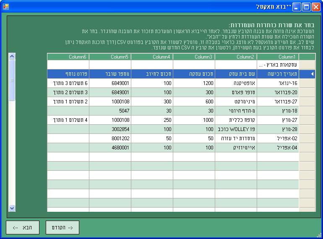Click amount cell 1200
This screenshot has width=323, height=239.
tap(194, 83)
